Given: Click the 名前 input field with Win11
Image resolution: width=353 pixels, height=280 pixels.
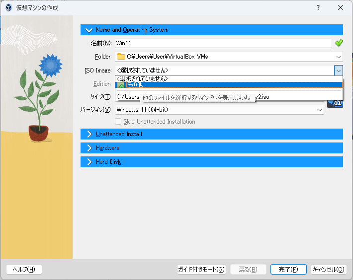Looking at the screenshot, I should point(223,43).
